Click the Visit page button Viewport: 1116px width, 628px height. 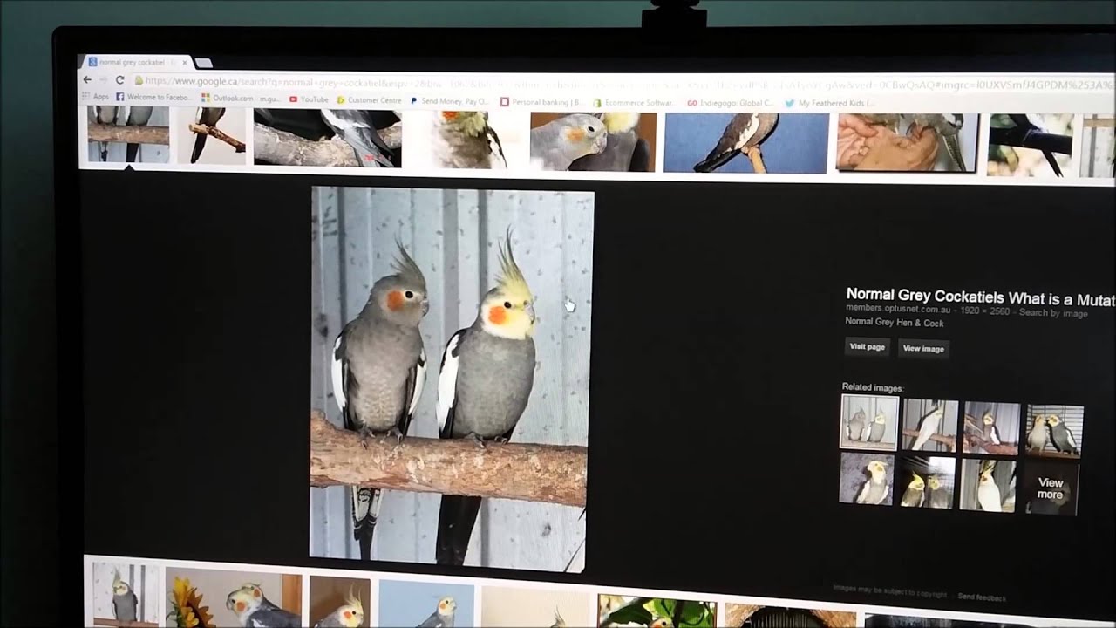coord(868,347)
